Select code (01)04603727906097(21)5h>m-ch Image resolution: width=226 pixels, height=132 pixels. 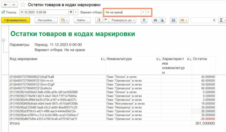31,81
